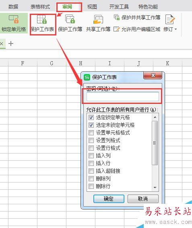
Task: Add a new tab with plus icon
Action: pos(11,44)
